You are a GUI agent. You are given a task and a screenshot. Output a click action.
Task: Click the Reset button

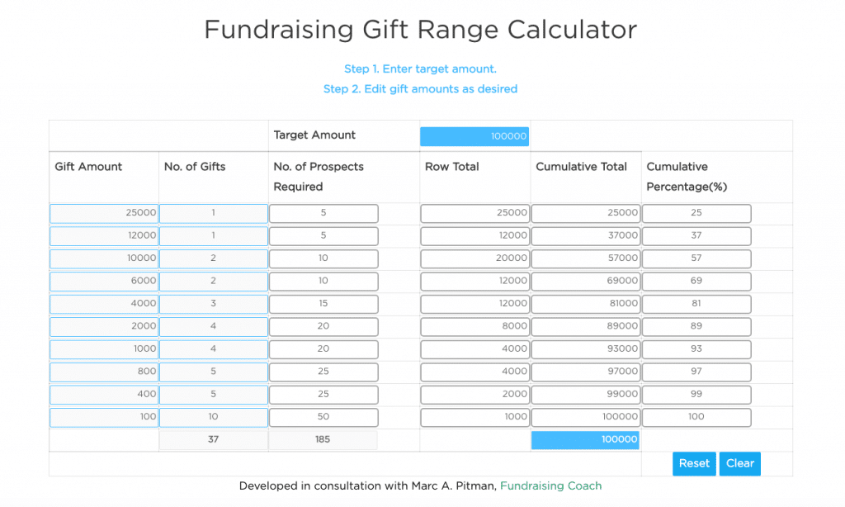coord(694,463)
